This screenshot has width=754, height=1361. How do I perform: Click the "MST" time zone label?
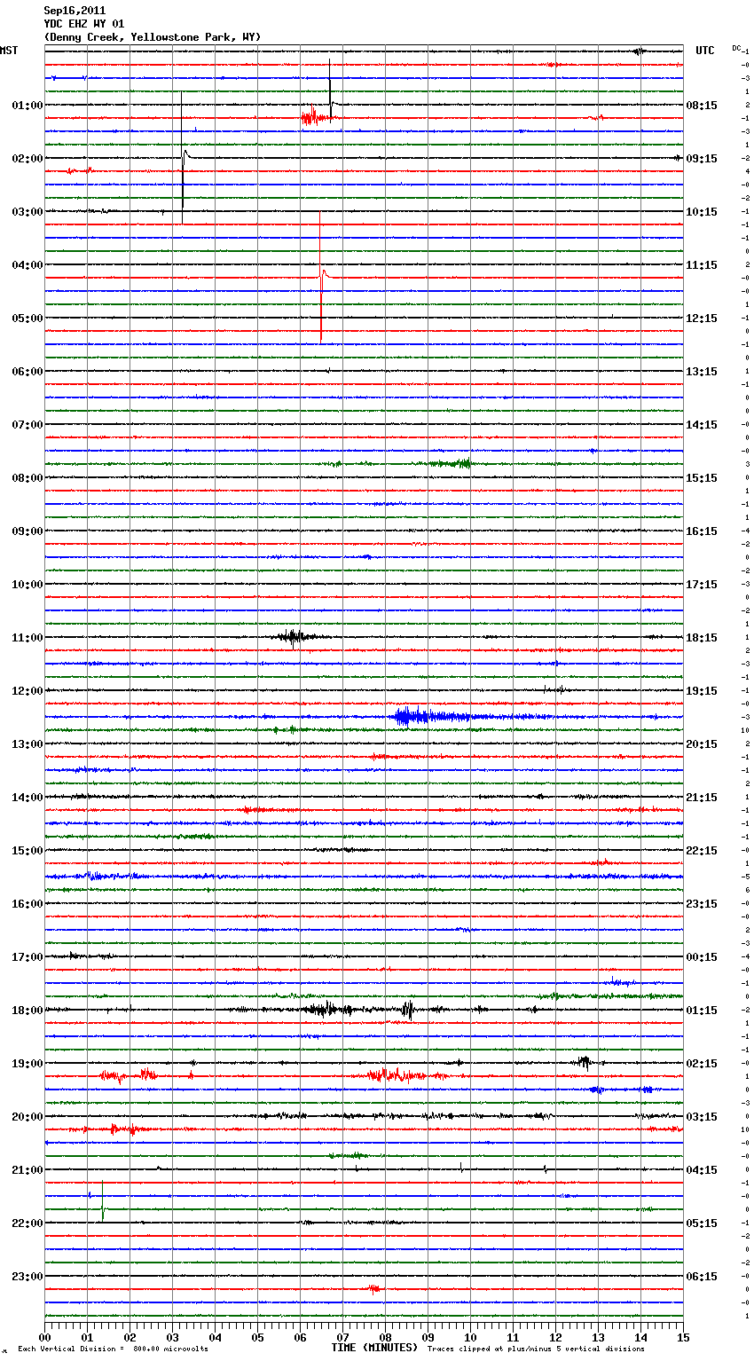click(x=9, y=51)
